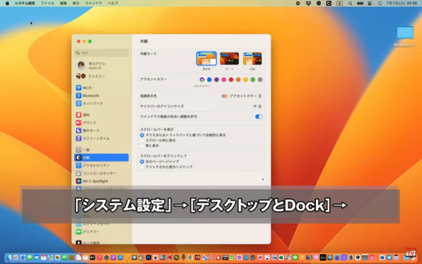The width and height of the screenshot is (422, 264).
Task: Click the help question mark button
Action: point(262,180)
